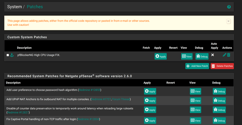View the password hash algorithm patch

click(196, 91)
